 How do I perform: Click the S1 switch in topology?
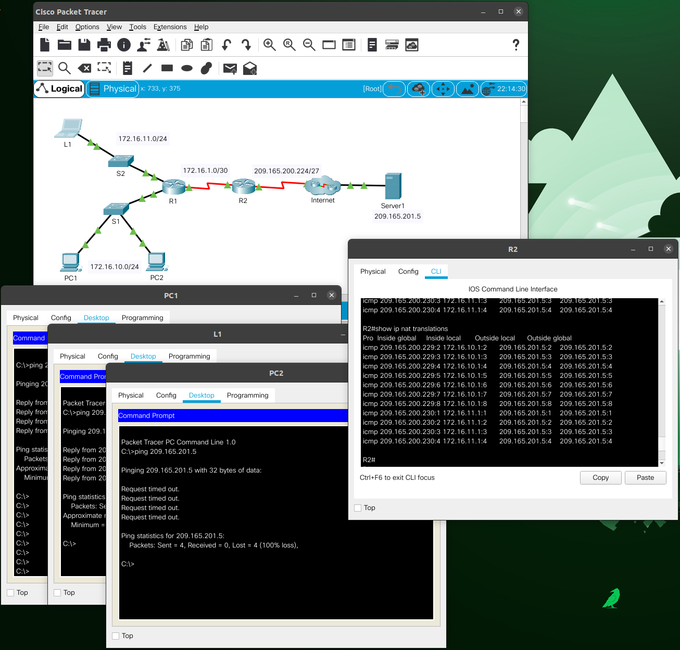tap(116, 209)
